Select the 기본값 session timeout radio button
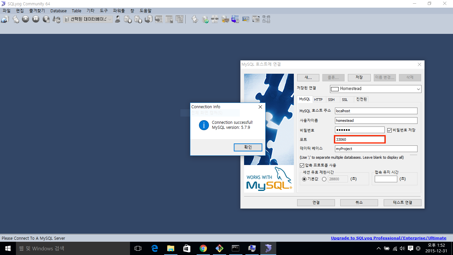Viewport: 453px width, 255px height. [304, 179]
